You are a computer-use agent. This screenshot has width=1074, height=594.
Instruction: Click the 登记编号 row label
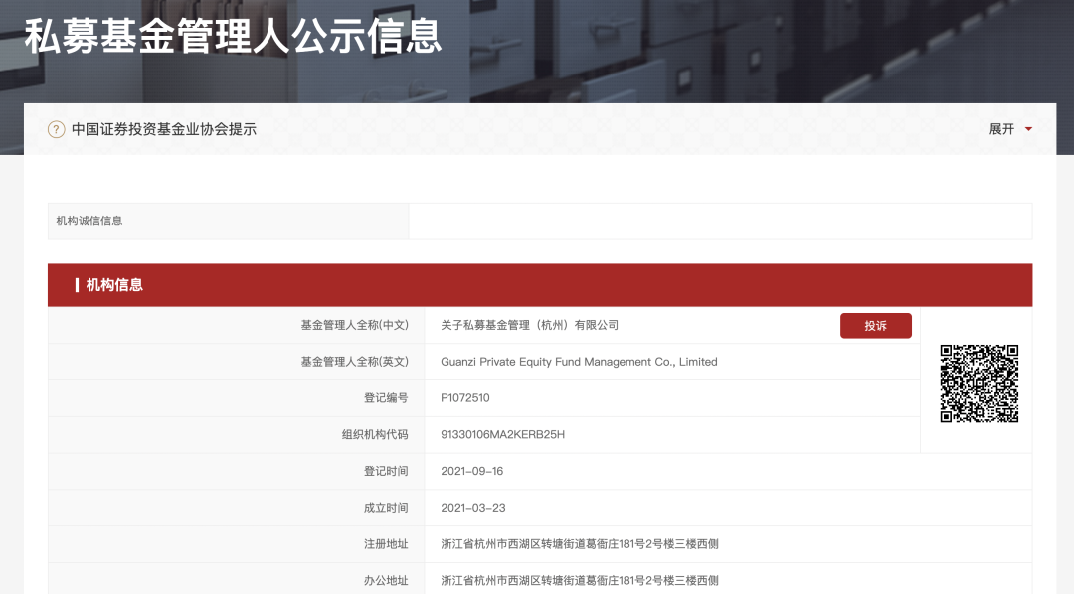pos(386,398)
